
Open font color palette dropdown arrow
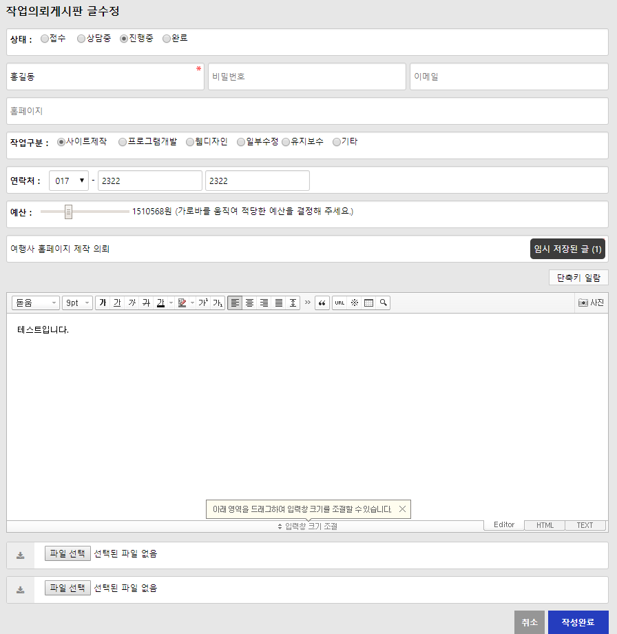pyautogui.click(x=171, y=303)
